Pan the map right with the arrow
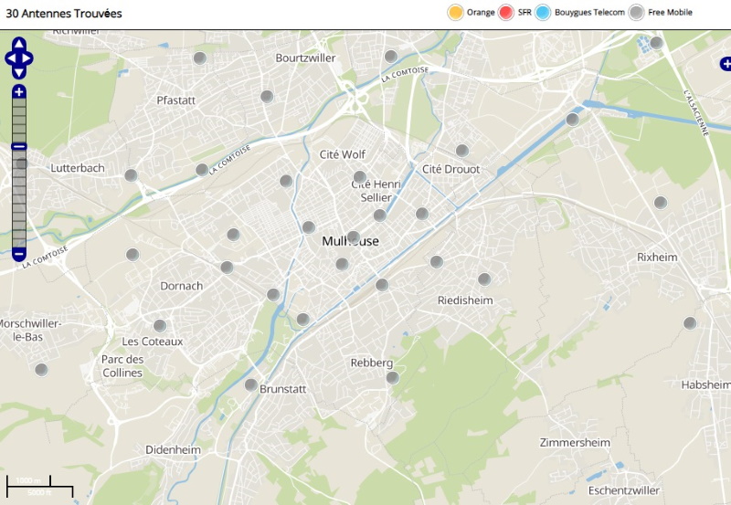731x505 pixels. pos(26,58)
